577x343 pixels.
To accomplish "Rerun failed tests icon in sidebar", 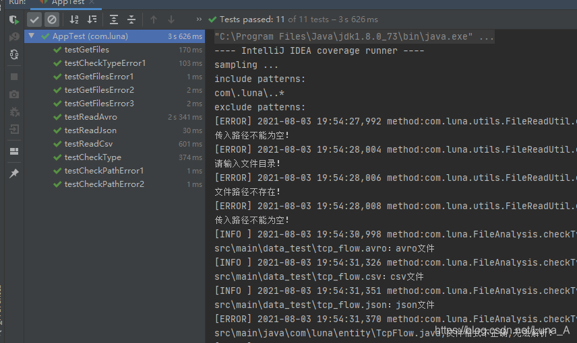I will [14, 37].
